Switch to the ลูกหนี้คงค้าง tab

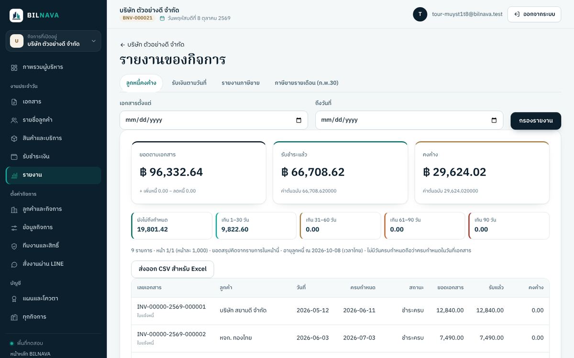tap(141, 83)
